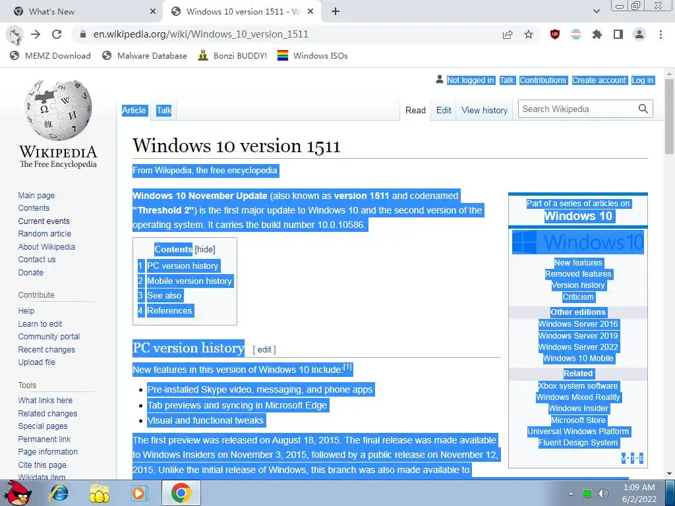Click the page vertical scrollbar
Image resolution: width=675 pixels, height=506 pixels.
669,116
